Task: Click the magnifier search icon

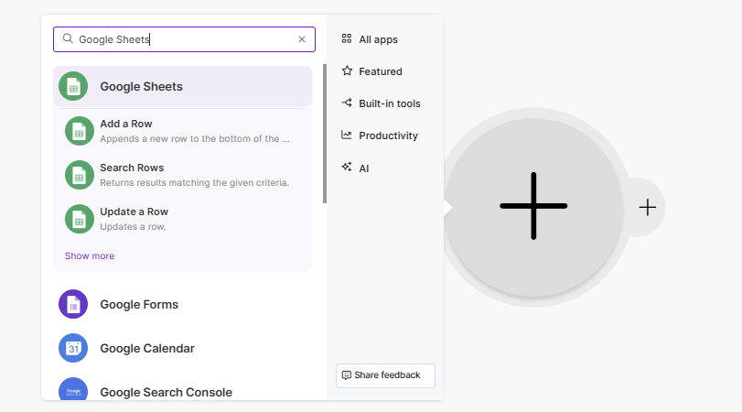Action: (x=68, y=39)
